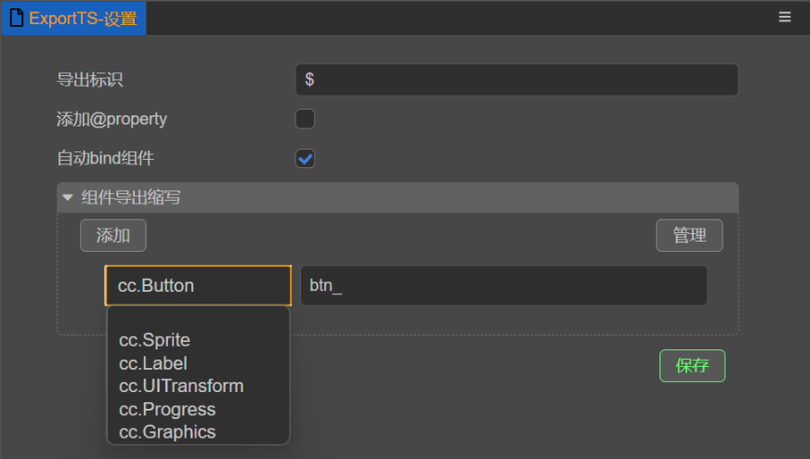This screenshot has width=810, height=459.
Task: Pick cc.UITransform in the component list
Action: pos(181,386)
